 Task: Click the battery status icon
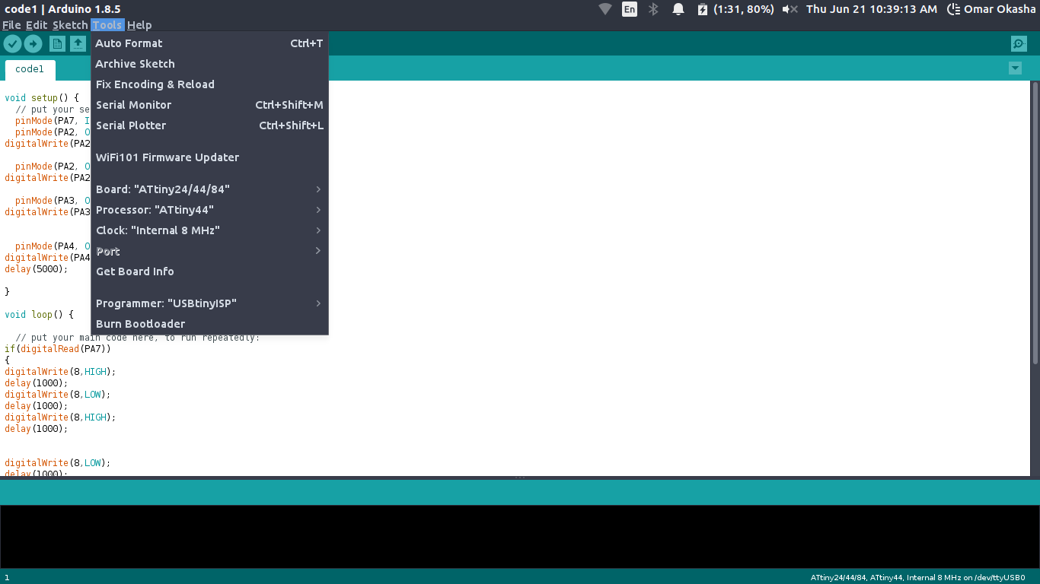tap(703, 9)
